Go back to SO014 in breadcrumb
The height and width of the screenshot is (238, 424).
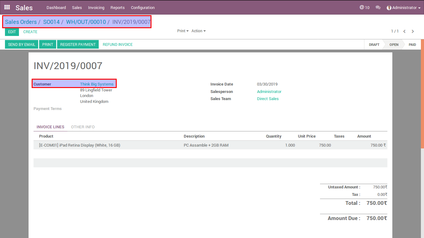pyautogui.click(x=51, y=22)
